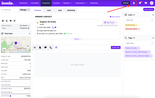Open the Automations dropdown menu
Viewport: 155px width, 98px height.
pyautogui.click(x=81, y=3)
